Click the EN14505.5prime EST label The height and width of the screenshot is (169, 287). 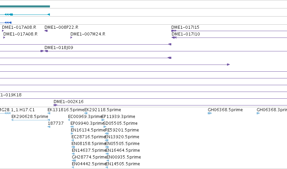(x=123, y=164)
